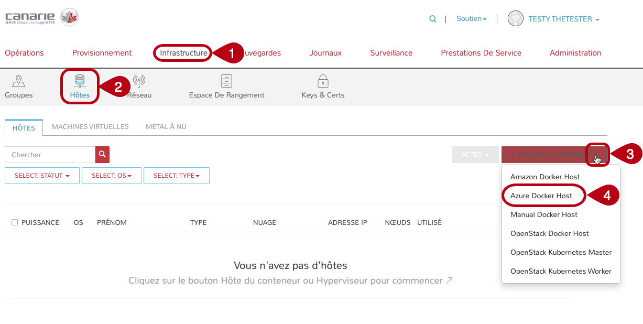The width and height of the screenshot is (643, 324).
Task: Toggle the select-all checkbox beside PUISSANCE
Action: 15,222
